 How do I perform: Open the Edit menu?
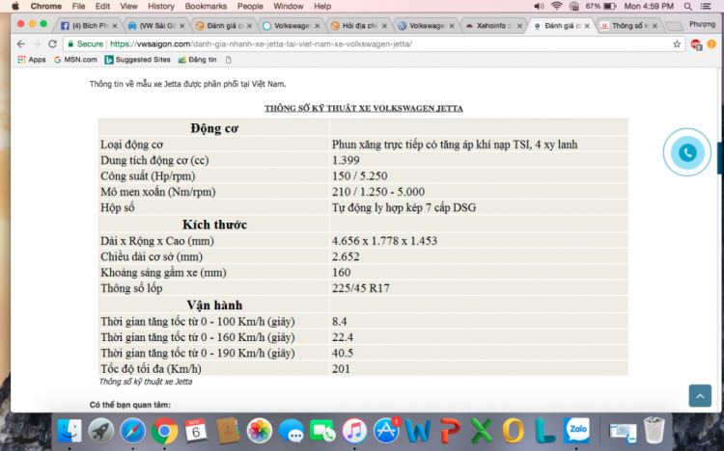point(102,7)
